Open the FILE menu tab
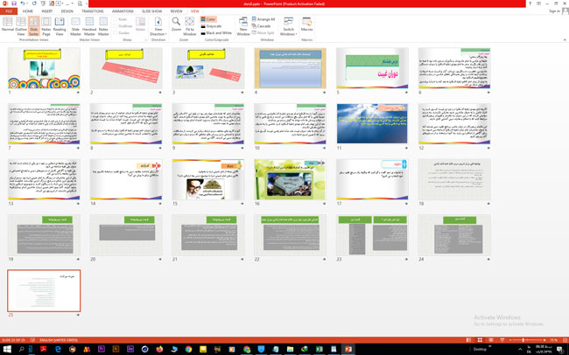This screenshot has height=355, width=569. [x=9, y=11]
